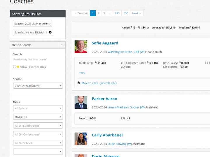The width and height of the screenshot is (210, 157).
Task: Click the contract document icon
Action: pyautogui.click(x=79, y=83)
